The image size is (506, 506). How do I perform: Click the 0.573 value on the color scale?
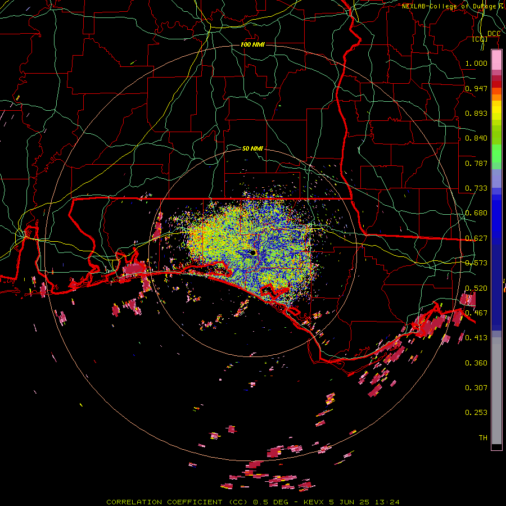click(476, 263)
